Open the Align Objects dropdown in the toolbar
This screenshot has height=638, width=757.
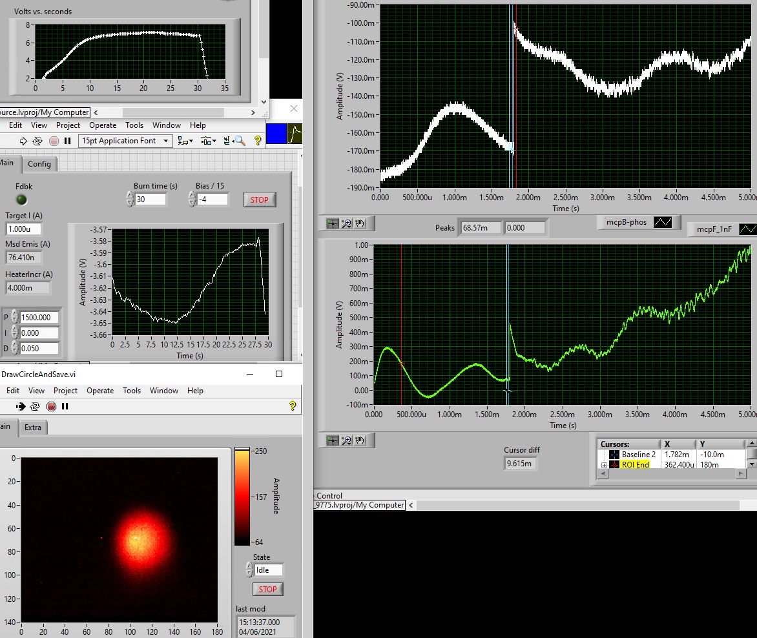[x=185, y=141]
